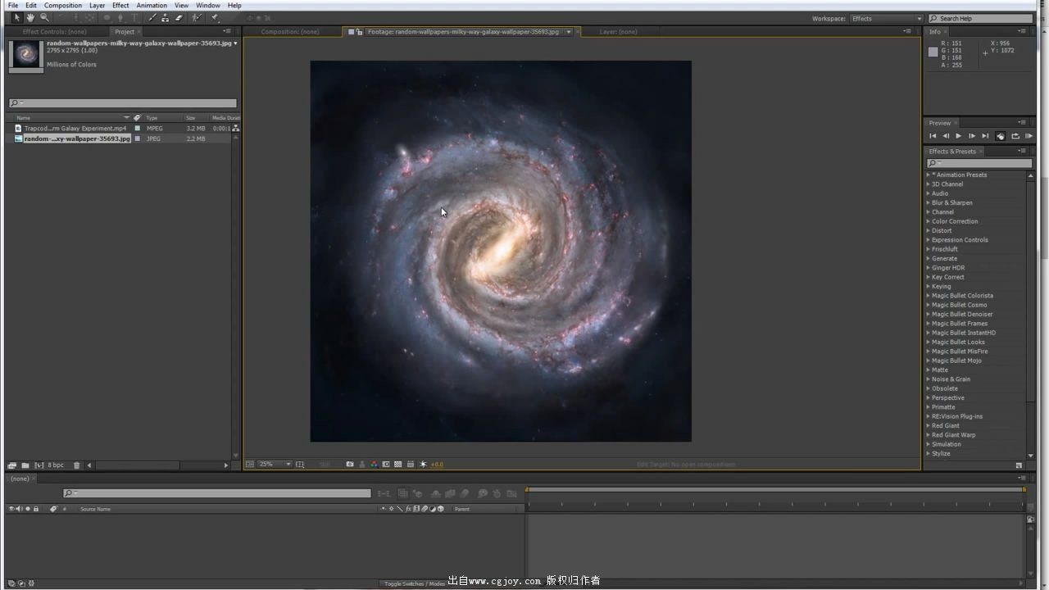Open the Layer menu
The image size is (1049, 590).
(97, 5)
